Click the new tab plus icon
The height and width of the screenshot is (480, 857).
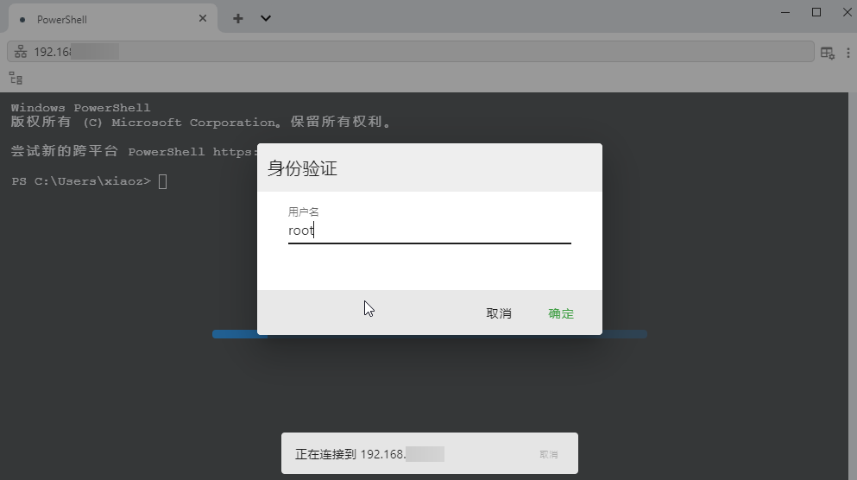point(238,18)
